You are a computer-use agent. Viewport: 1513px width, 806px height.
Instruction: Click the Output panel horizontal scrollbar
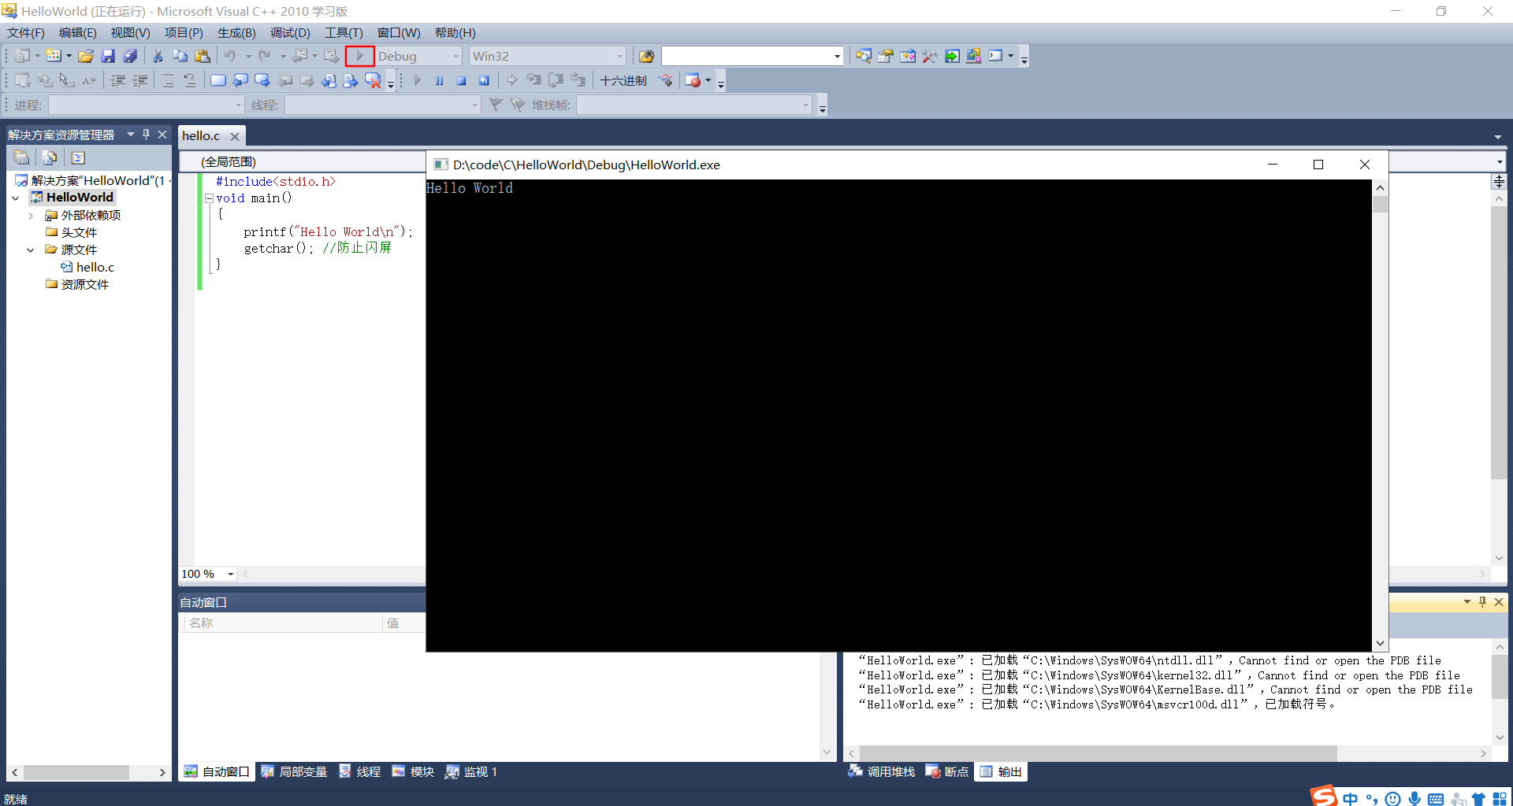[1099, 753]
